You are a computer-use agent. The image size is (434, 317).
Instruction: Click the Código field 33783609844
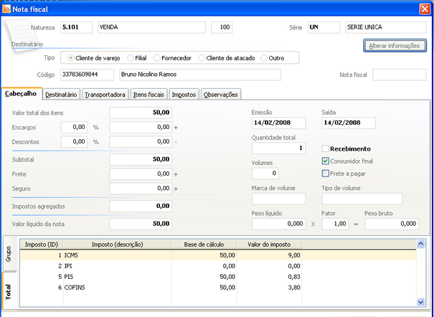[x=88, y=75]
